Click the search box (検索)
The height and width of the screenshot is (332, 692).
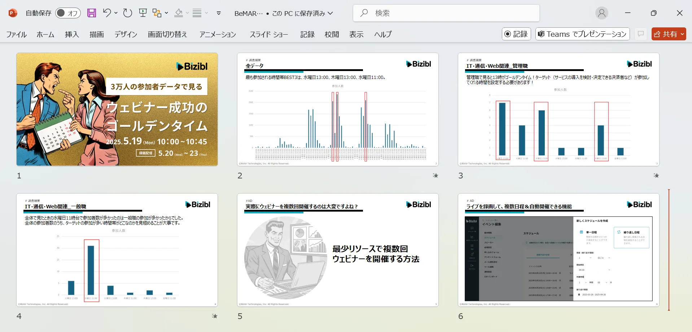pos(446,13)
